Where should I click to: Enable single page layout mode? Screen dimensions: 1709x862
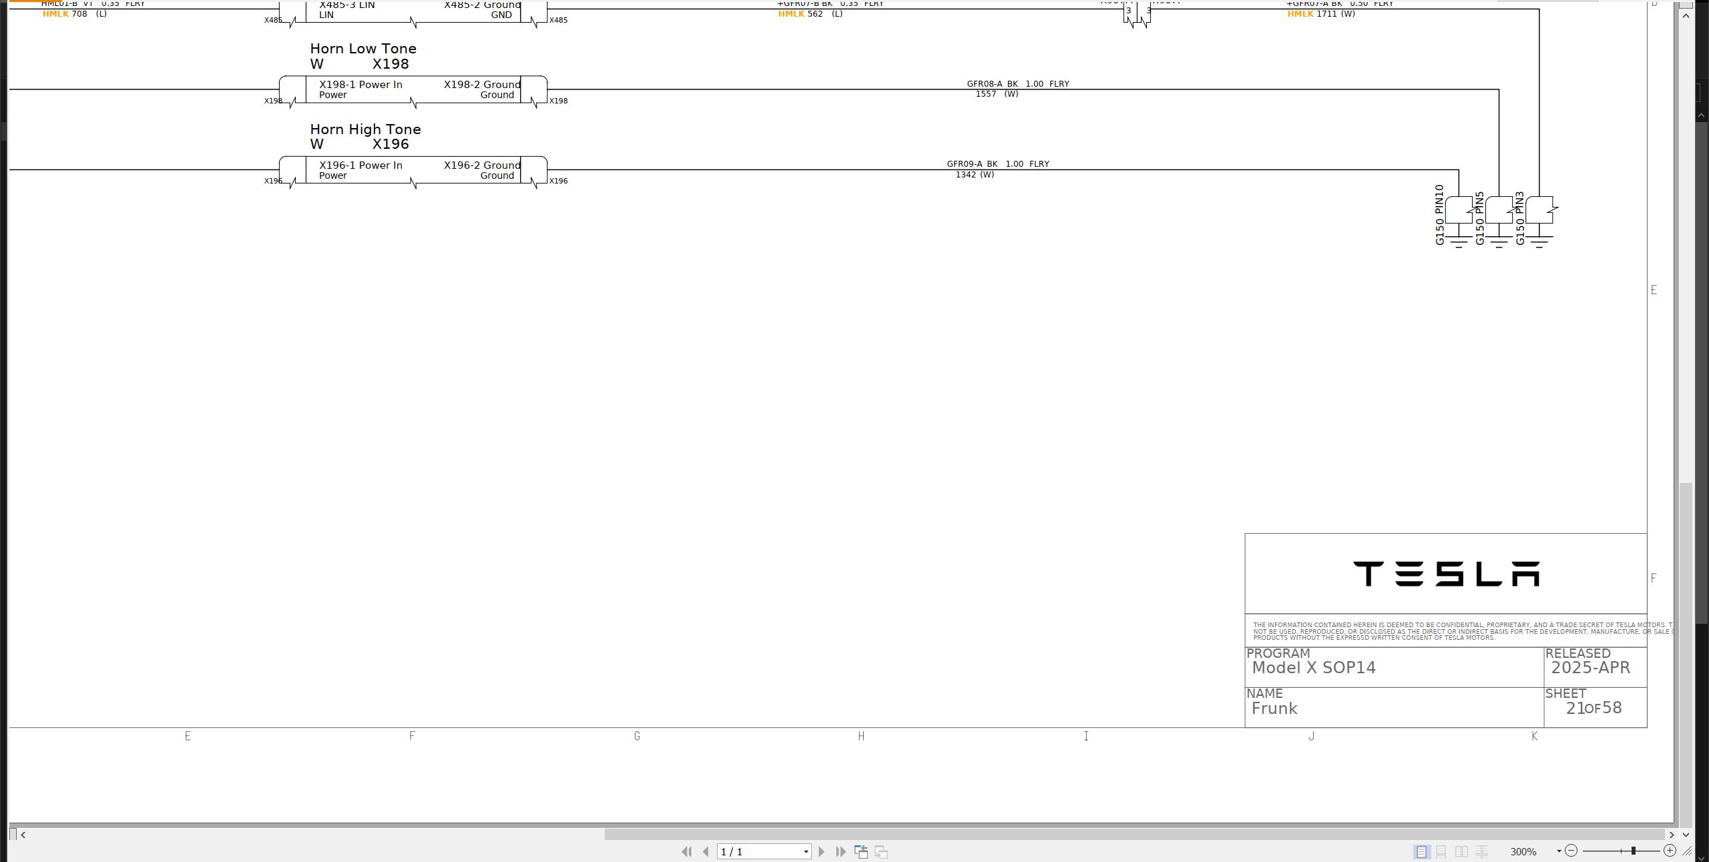pyautogui.click(x=1421, y=851)
